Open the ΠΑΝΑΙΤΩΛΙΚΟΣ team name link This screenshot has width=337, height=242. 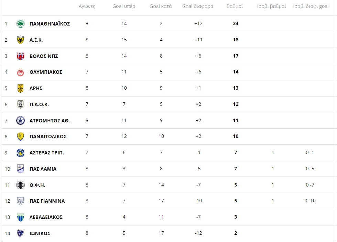click(x=48, y=137)
